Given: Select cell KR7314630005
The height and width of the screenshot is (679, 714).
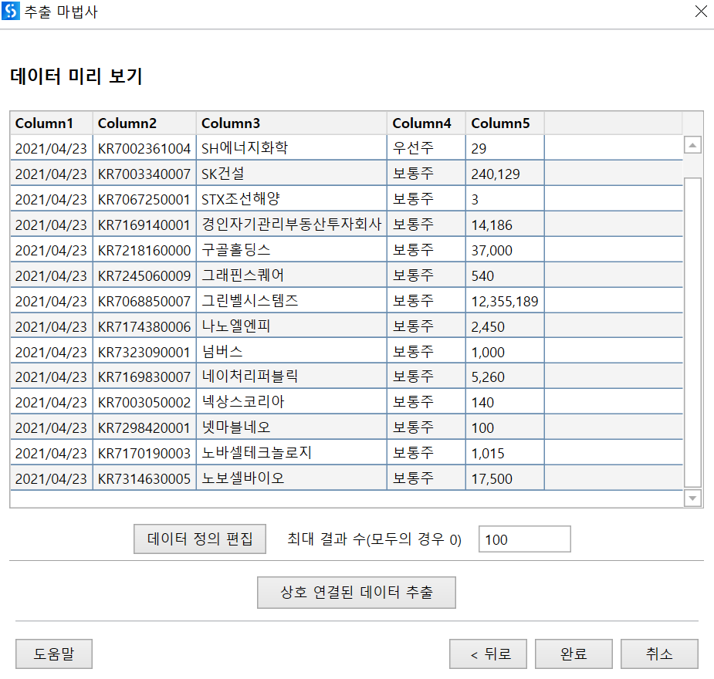Looking at the screenshot, I should (x=144, y=478).
